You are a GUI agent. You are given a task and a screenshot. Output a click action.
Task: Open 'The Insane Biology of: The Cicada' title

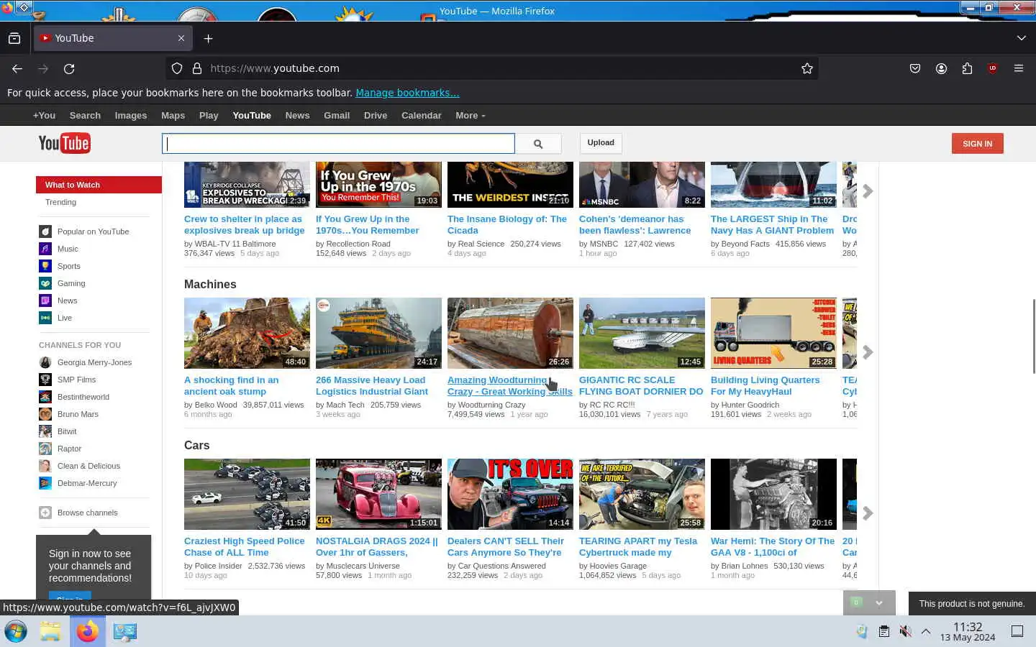[x=507, y=224]
